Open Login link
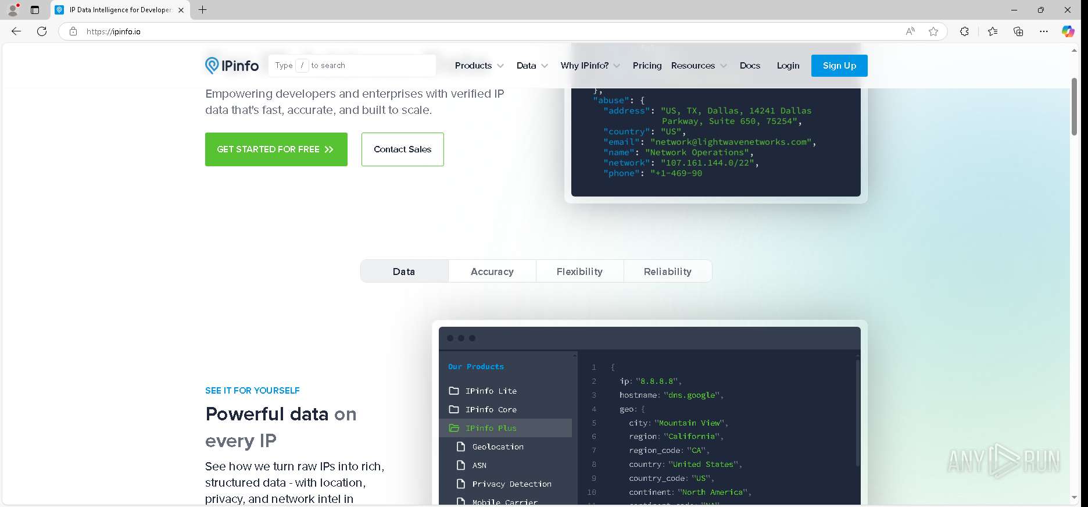 pyautogui.click(x=788, y=66)
